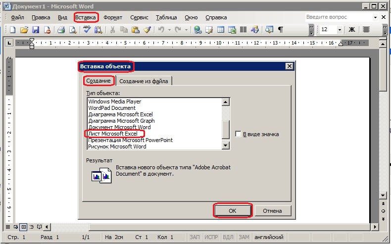
Task: Expand Formatting toolbar options chevron
Action: pyautogui.click(x=386, y=30)
